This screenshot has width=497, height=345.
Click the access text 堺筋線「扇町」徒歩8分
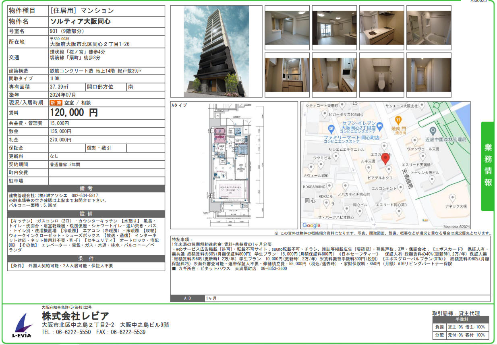click(75, 58)
